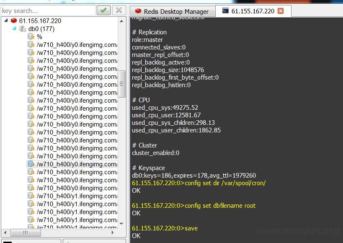Click the 'cluster_enabled:0' line
343x243 pixels.
point(155,153)
